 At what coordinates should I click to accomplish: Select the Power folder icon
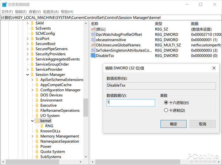pos(37,147)
